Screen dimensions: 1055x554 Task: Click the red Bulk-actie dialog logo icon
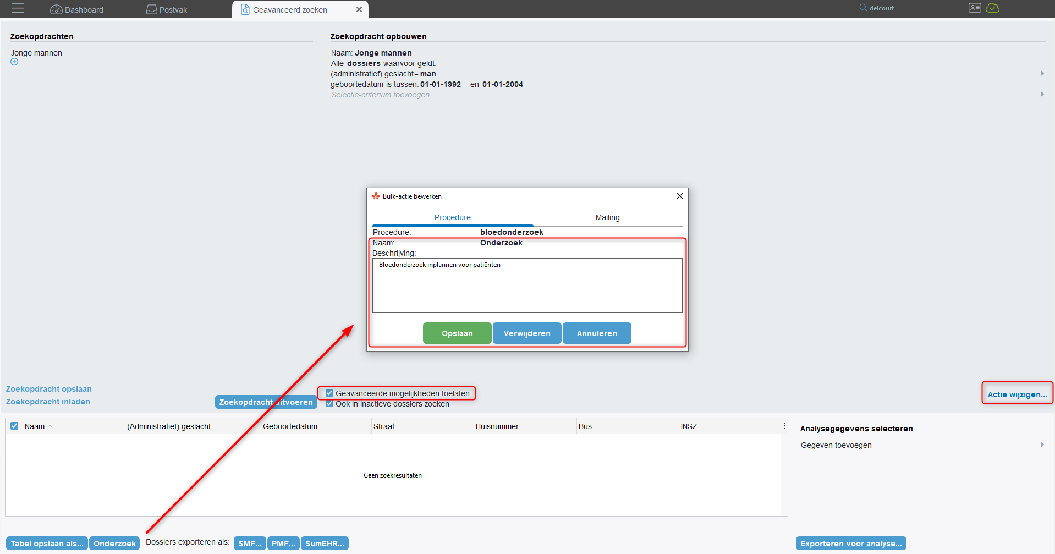376,196
